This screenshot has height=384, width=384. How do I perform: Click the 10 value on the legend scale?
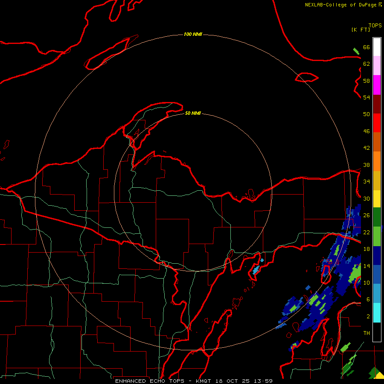click(367, 283)
